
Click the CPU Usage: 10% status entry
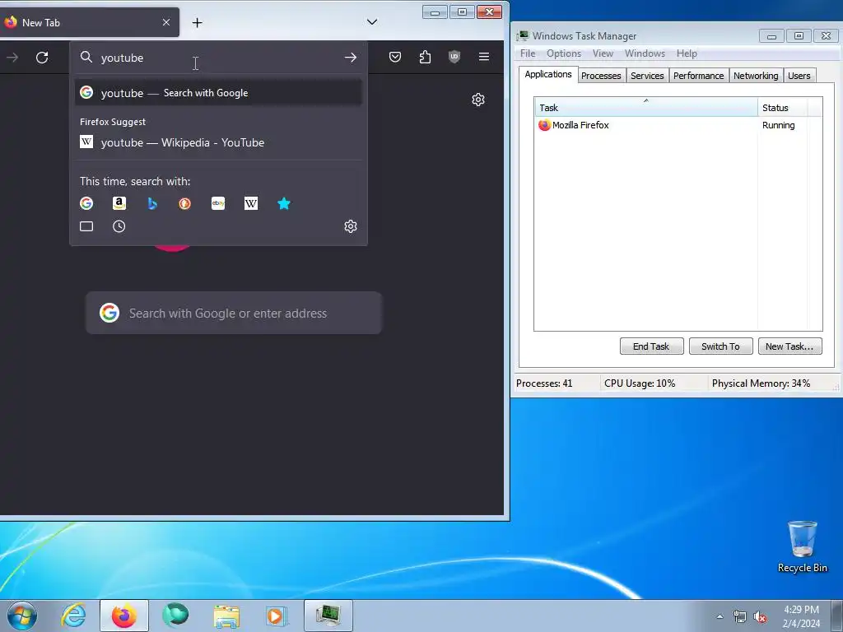pos(640,383)
